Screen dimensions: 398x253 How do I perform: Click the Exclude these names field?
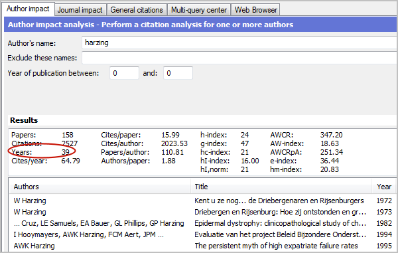coord(239,58)
